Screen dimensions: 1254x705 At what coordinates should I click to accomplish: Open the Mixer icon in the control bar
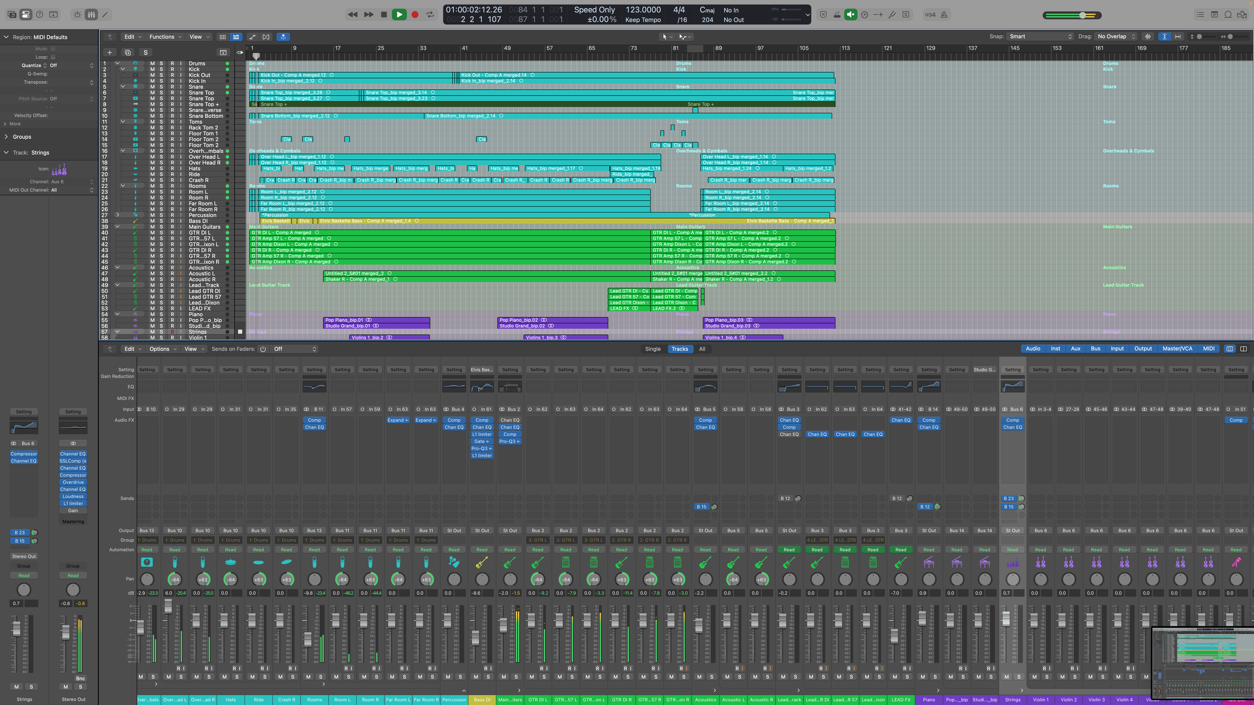pyautogui.click(x=91, y=14)
